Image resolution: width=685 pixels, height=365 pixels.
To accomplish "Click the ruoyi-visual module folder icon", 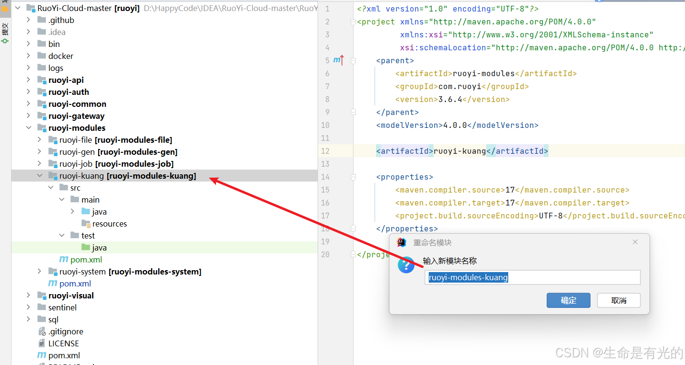I will pyautogui.click(x=42, y=296).
